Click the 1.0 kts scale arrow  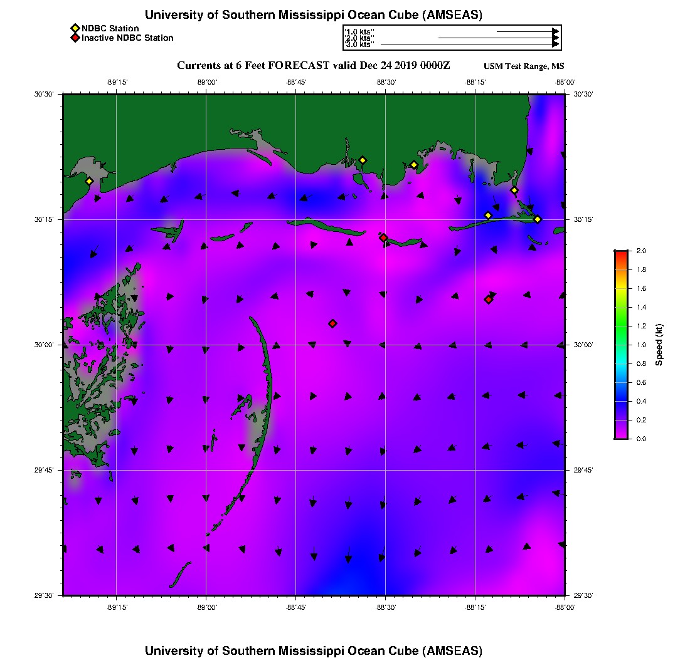pyautogui.click(x=527, y=31)
